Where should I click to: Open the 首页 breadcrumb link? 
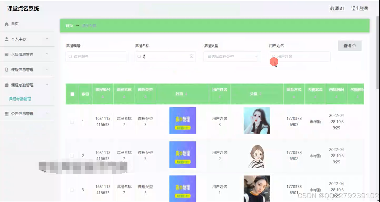(69, 25)
